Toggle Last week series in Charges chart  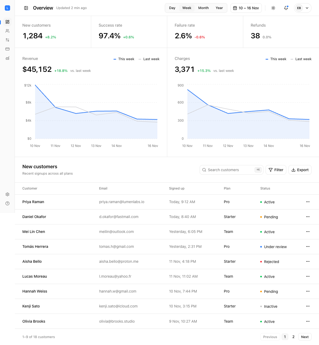pos(301,59)
